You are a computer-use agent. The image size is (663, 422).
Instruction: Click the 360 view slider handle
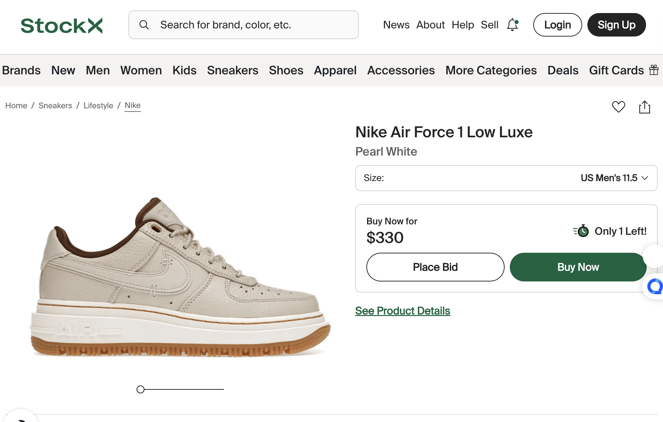point(140,389)
